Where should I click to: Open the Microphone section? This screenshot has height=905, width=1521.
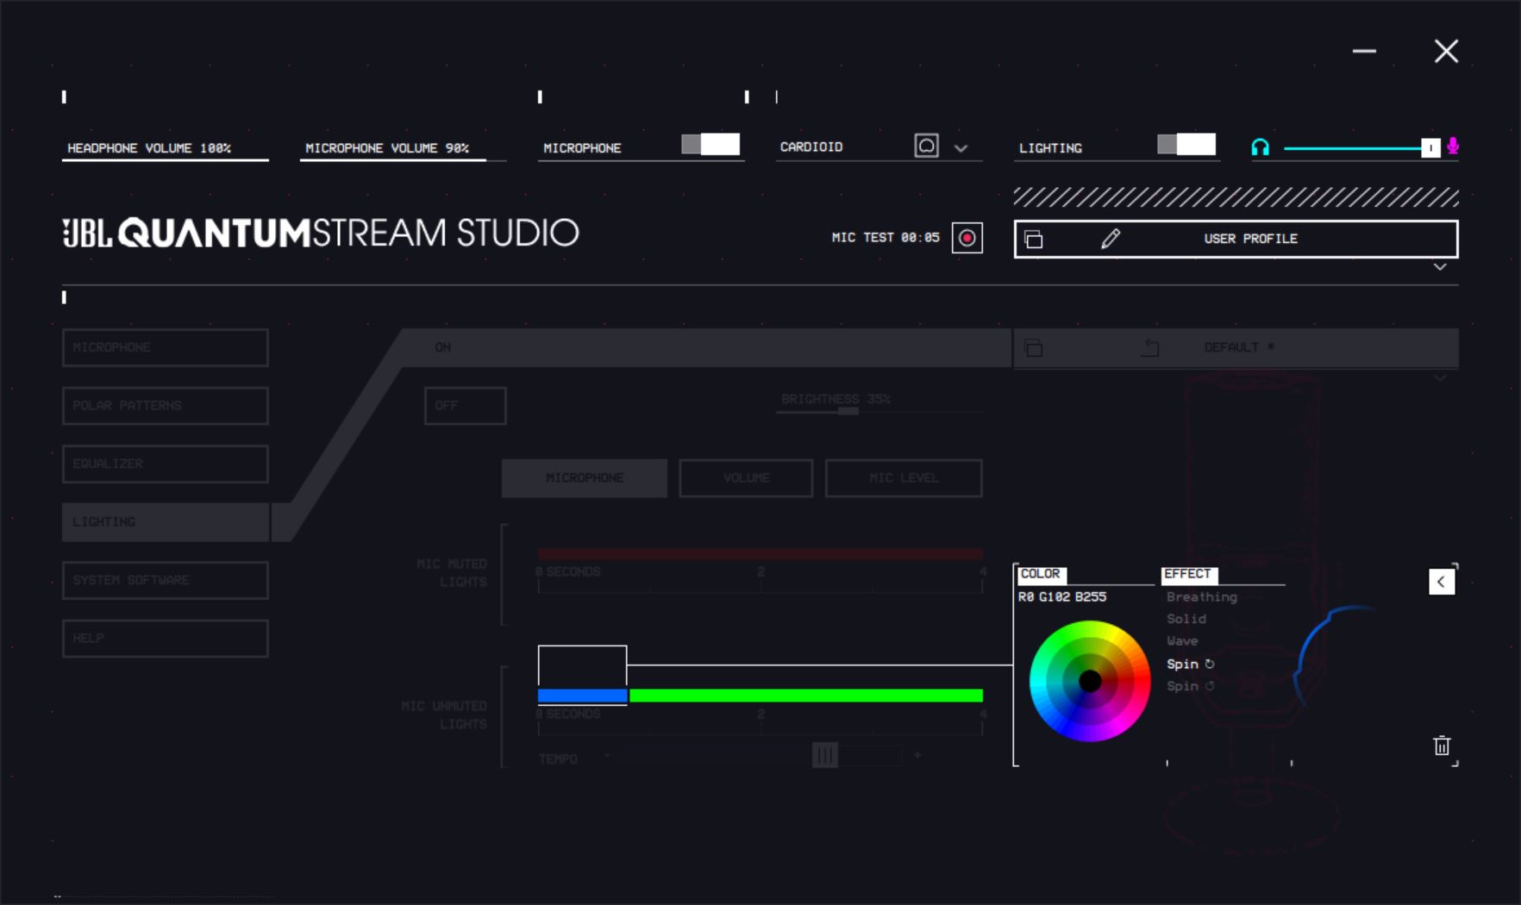[x=166, y=347]
